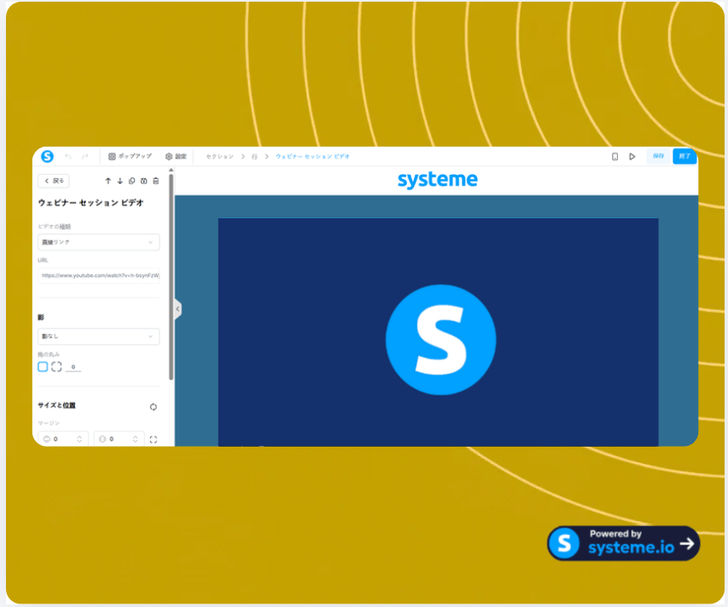Go back with the 戻る button

[54, 181]
